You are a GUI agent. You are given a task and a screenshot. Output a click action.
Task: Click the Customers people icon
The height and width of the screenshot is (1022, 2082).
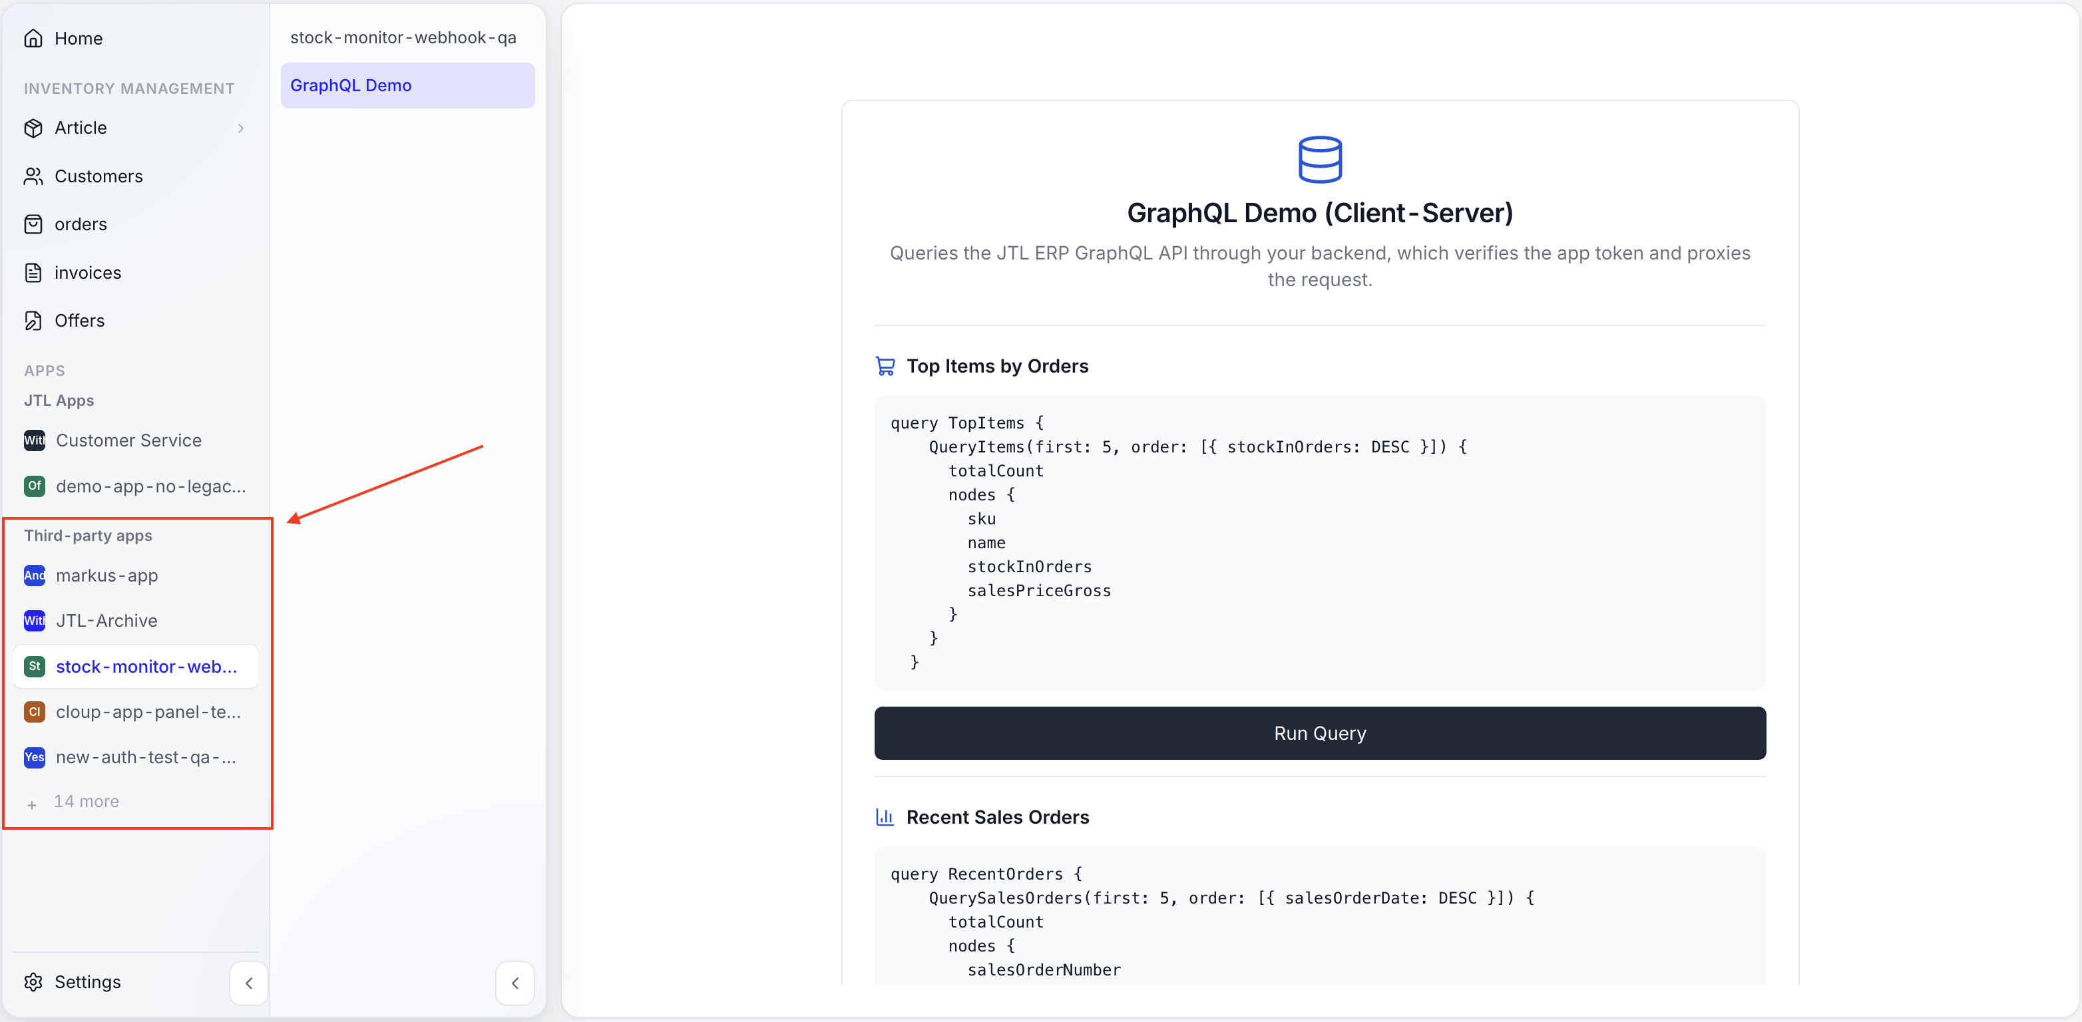pos(33,176)
